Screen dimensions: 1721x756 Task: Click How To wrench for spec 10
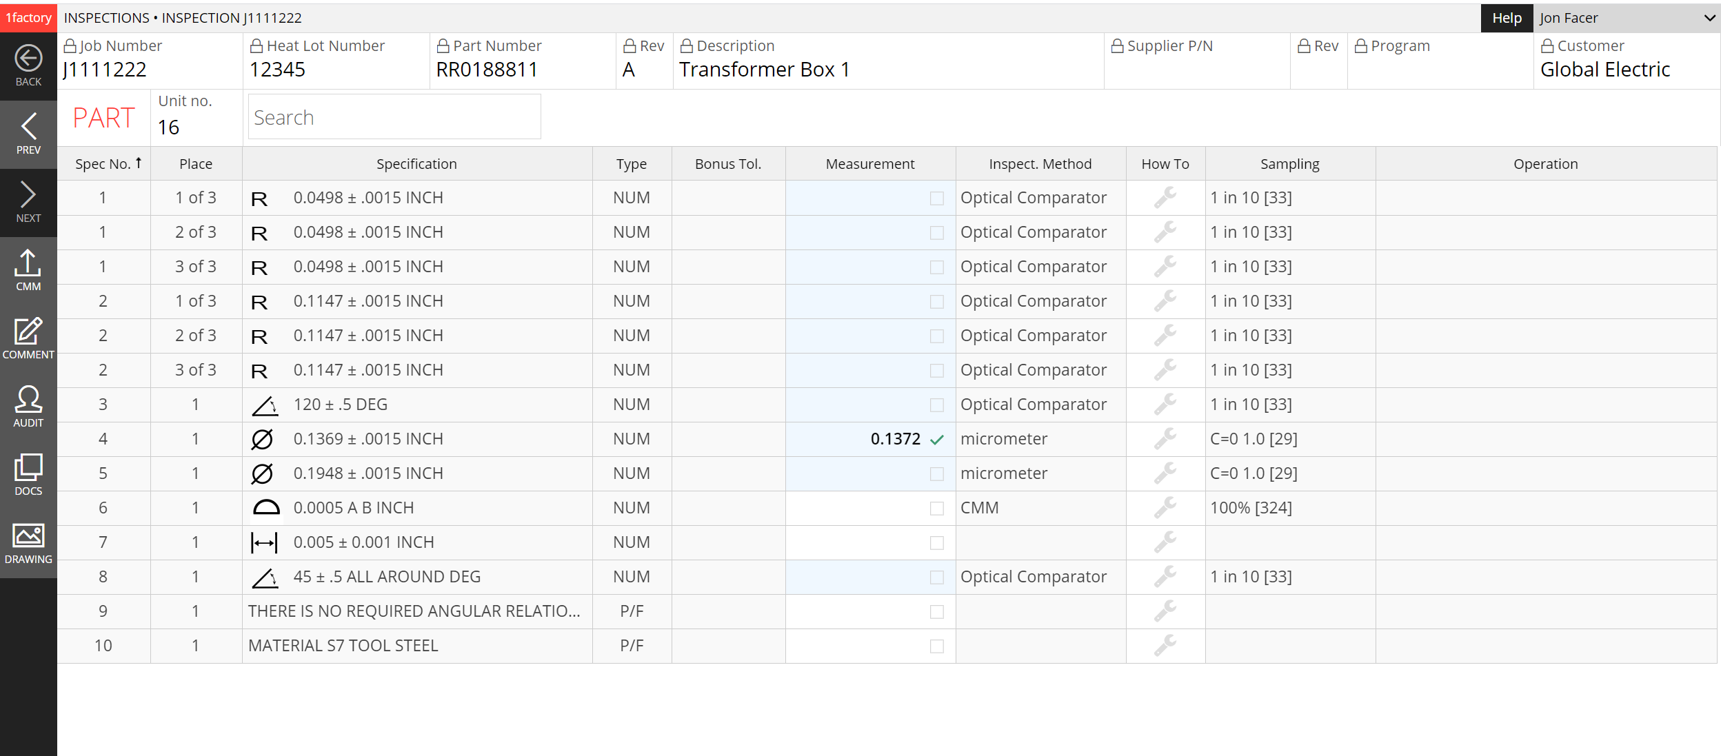pos(1165,645)
